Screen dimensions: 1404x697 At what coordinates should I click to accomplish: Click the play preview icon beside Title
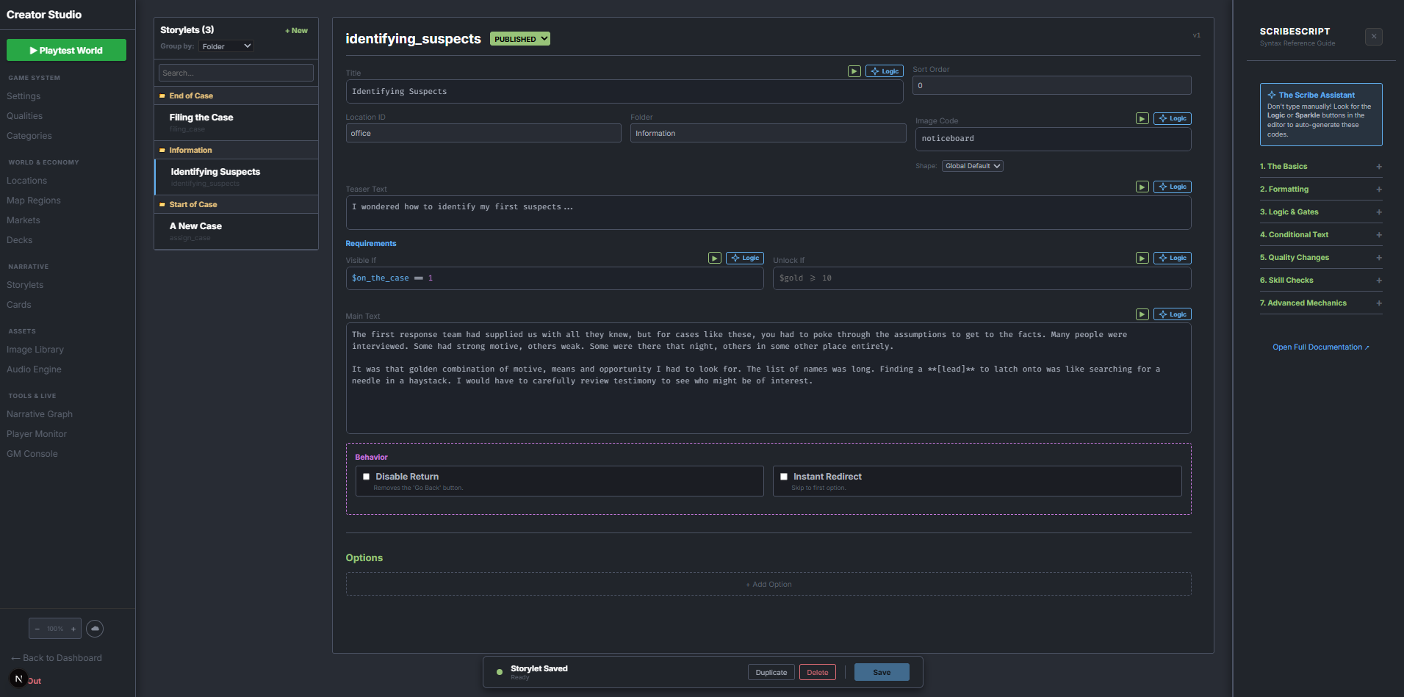(x=854, y=71)
